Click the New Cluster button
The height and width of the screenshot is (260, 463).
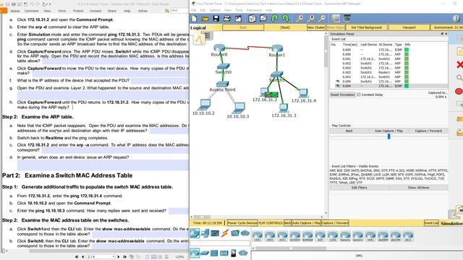click(316, 27)
